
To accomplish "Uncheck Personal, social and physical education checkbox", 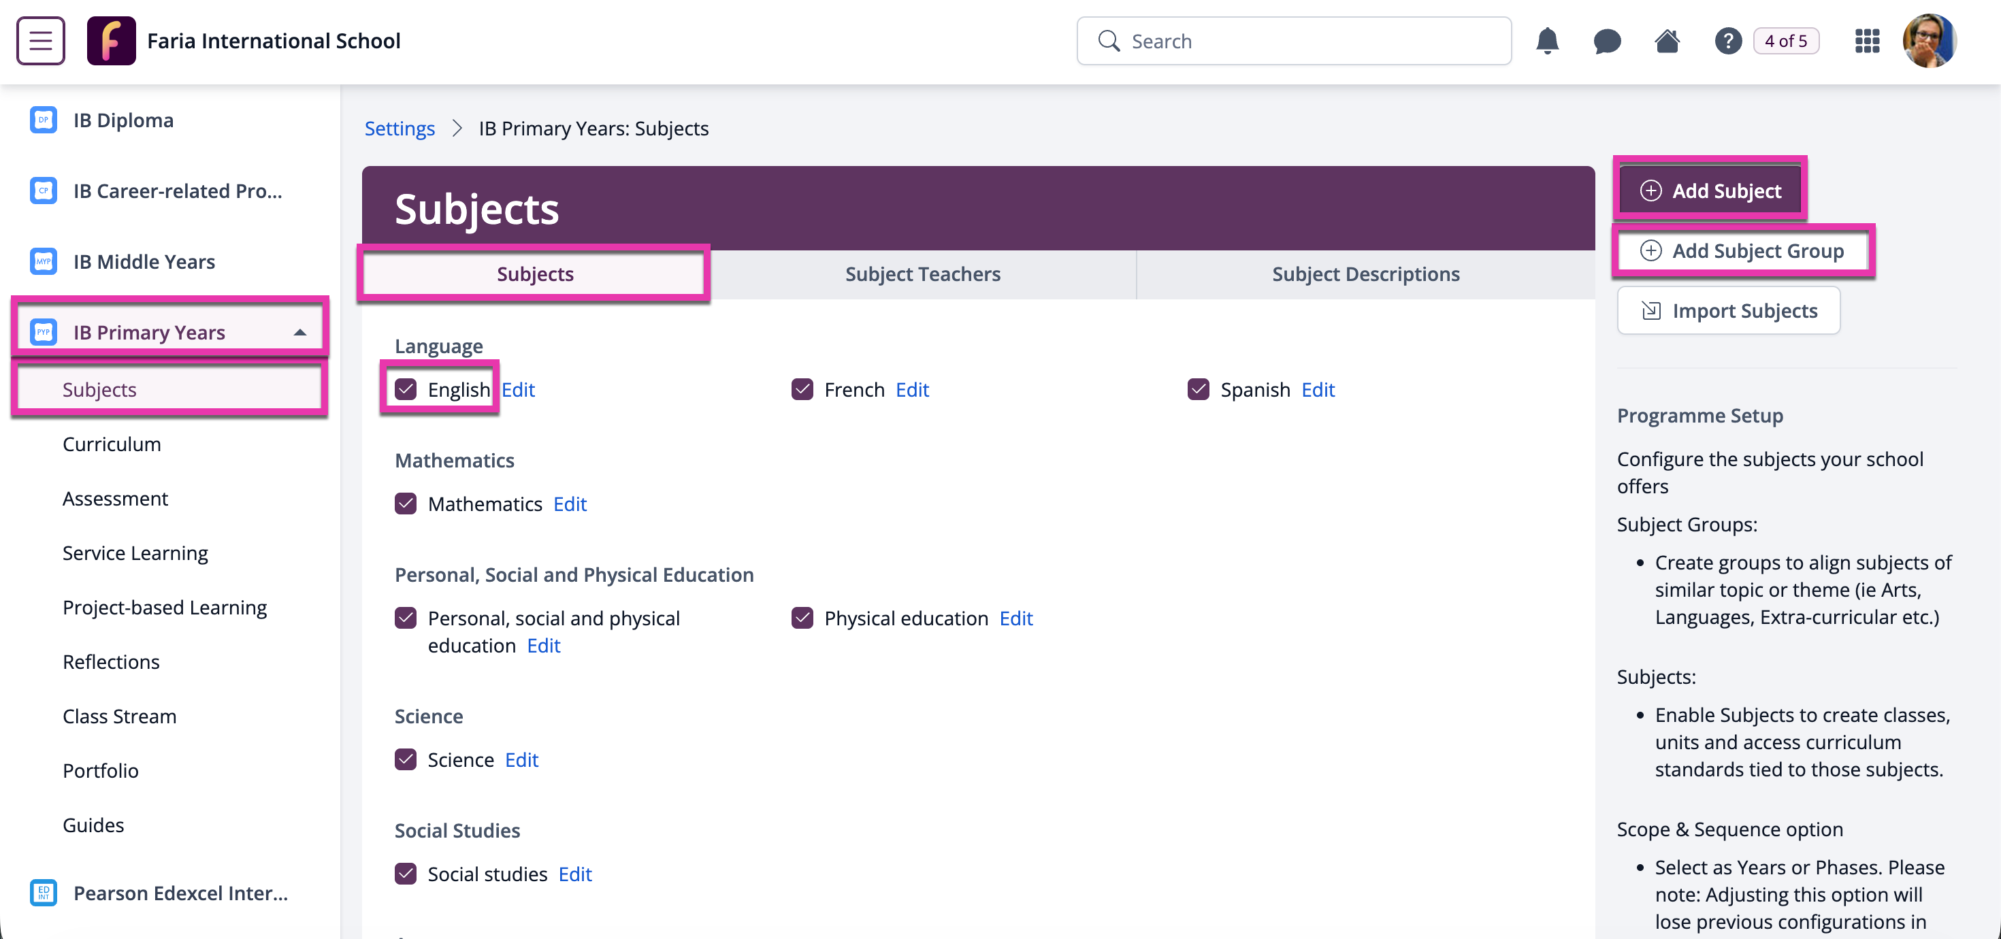I will click(x=406, y=619).
